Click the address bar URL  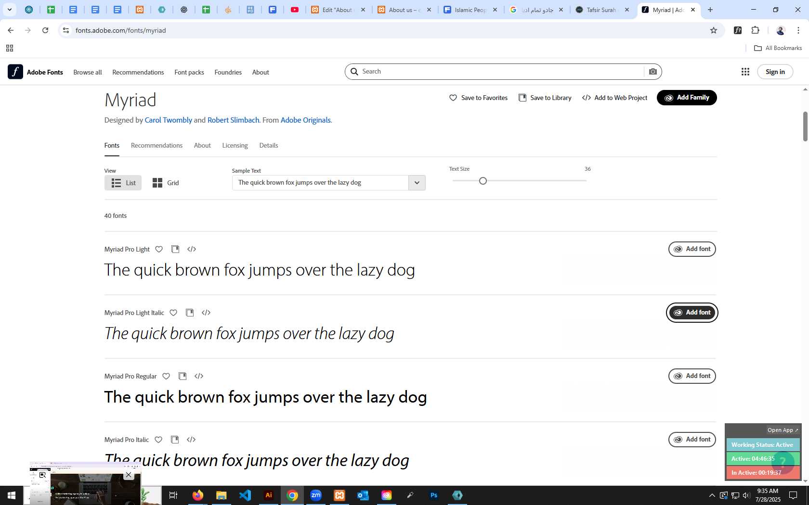pos(121,30)
